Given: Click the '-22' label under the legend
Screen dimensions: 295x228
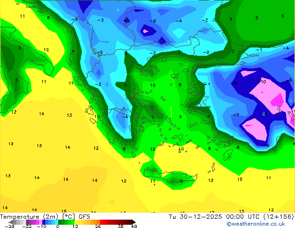Looking at the screenshot, I should click(27, 226).
